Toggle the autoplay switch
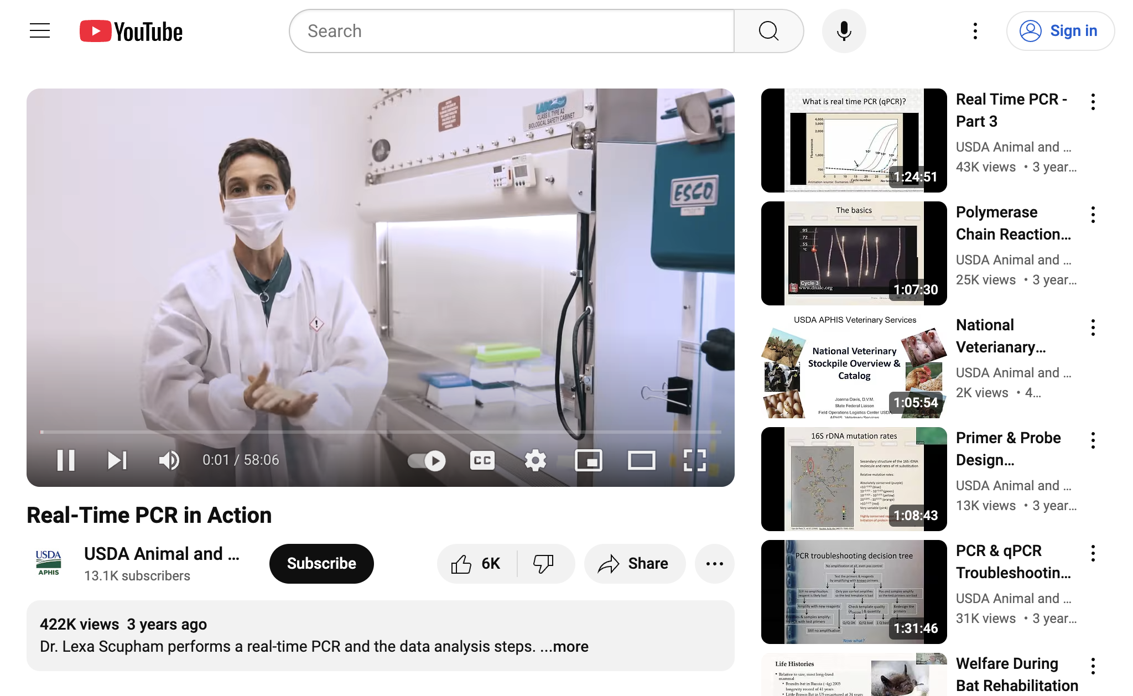This screenshot has width=1133, height=696. (x=427, y=460)
